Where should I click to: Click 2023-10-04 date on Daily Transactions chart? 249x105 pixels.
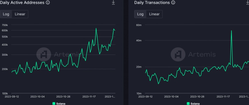coord(171,97)
